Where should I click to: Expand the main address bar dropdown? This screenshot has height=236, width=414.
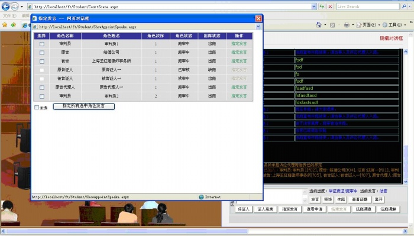pyautogui.click(x=314, y=7)
